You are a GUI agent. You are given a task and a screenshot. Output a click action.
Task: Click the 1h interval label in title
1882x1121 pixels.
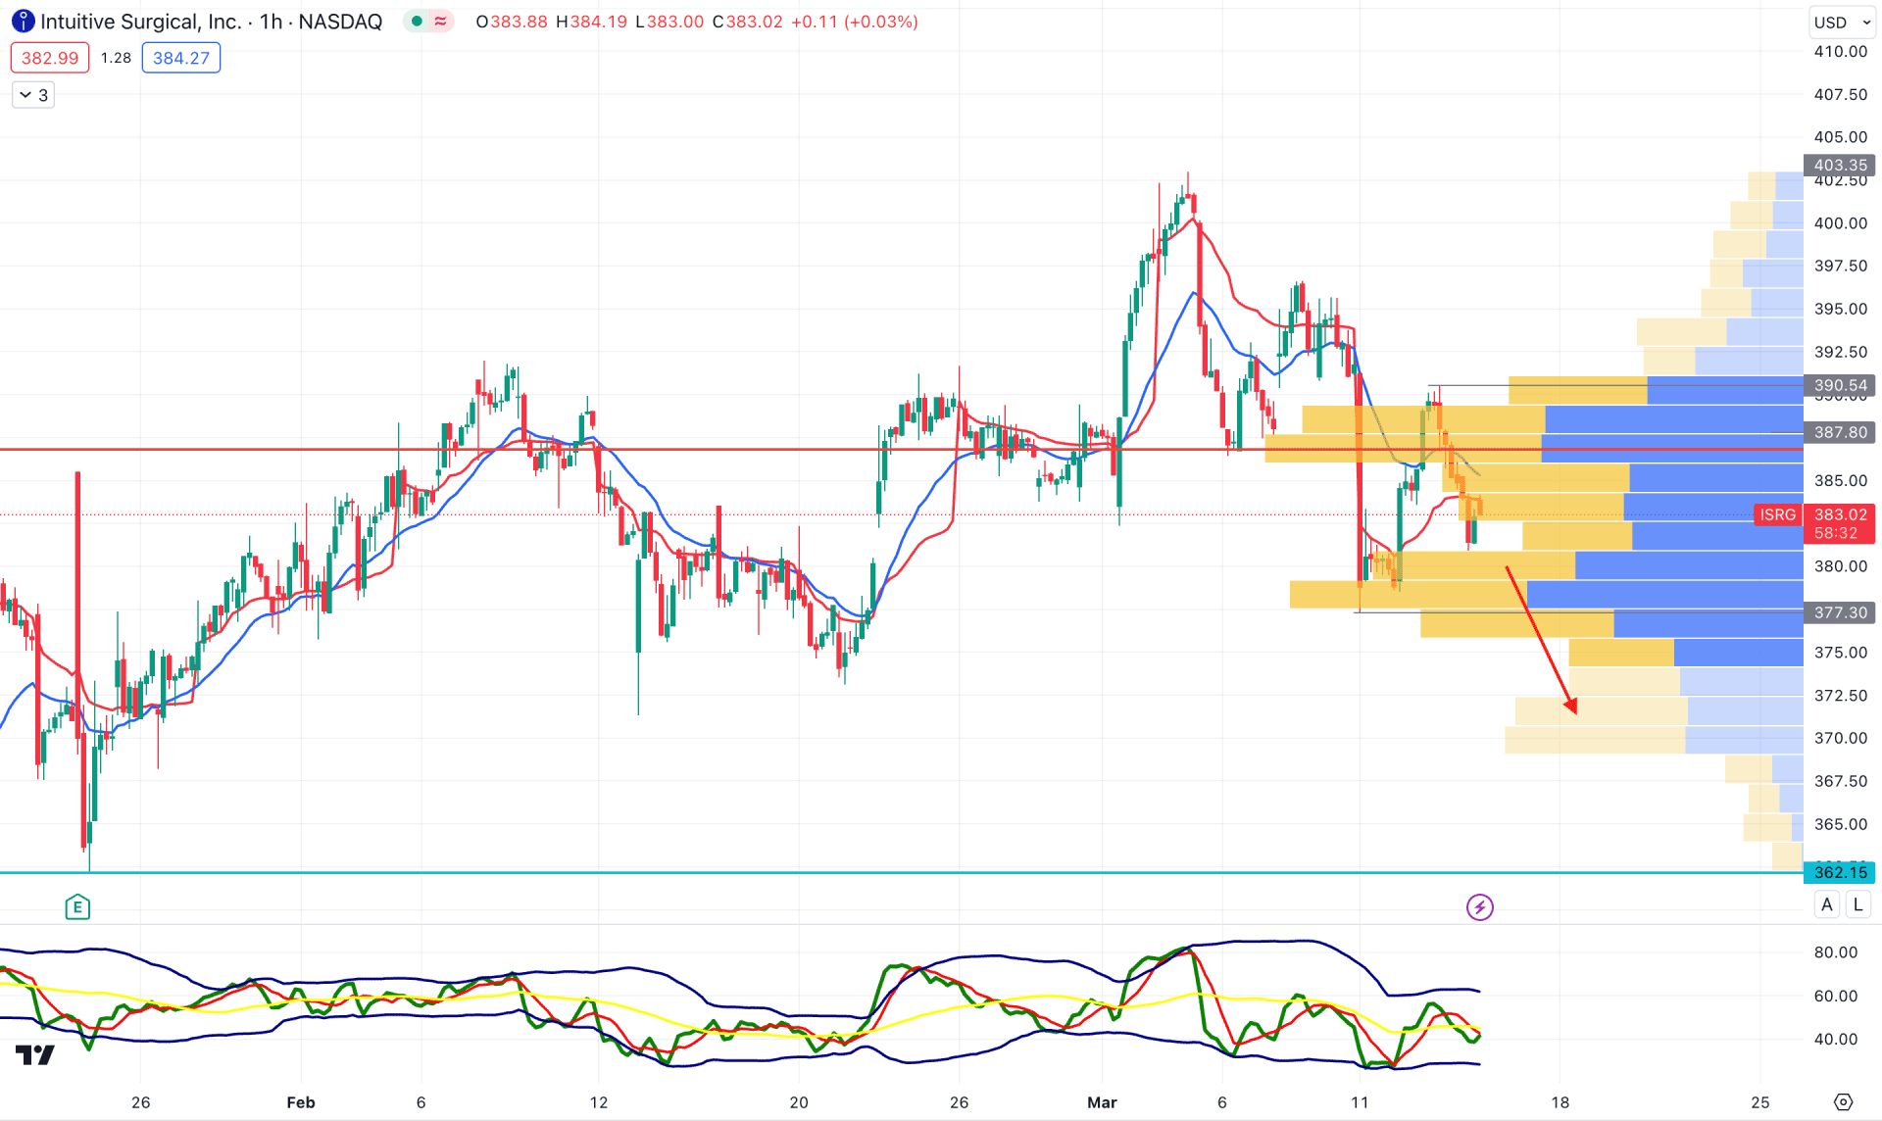[271, 22]
